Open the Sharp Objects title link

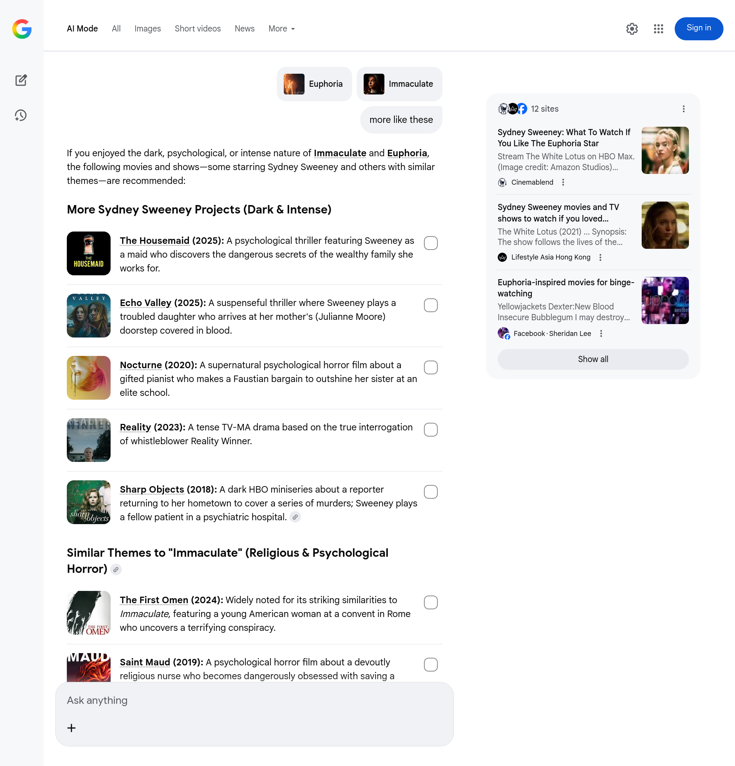pos(152,489)
